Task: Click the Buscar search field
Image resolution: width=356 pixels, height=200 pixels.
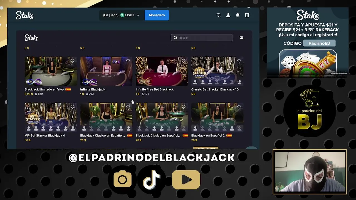Action: 202,37
